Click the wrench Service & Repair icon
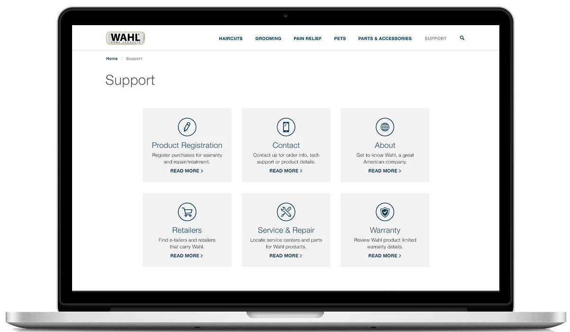The width and height of the screenshot is (570, 332). click(x=286, y=212)
